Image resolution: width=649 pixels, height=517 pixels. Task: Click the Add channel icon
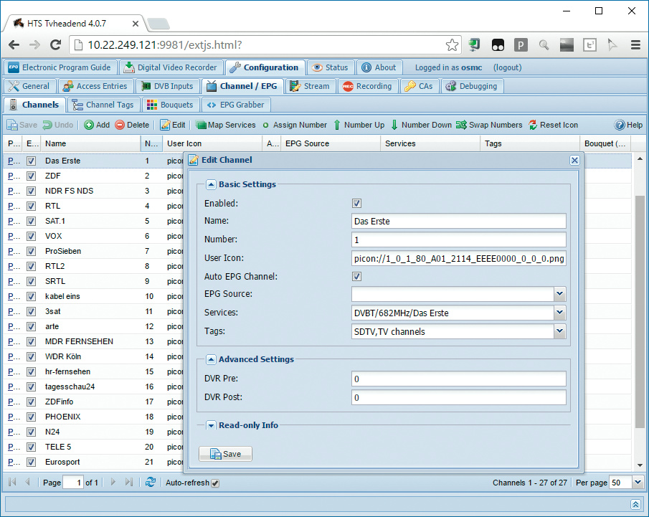89,125
